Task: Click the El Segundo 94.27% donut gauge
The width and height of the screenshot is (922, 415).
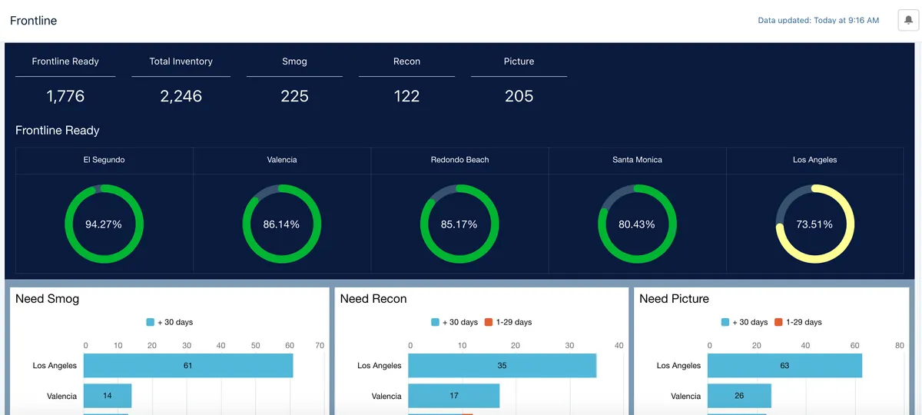Action: pos(104,224)
